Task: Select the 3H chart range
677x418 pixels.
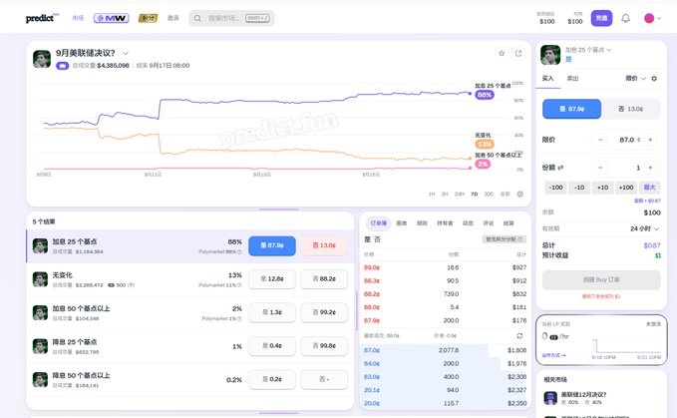Action: pos(445,195)
